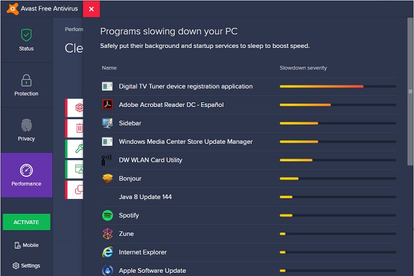Screen dimensions: 414x276
Task: Click the Adobe Acrobat Reader severity bar
Action: [x=338, y=105]
